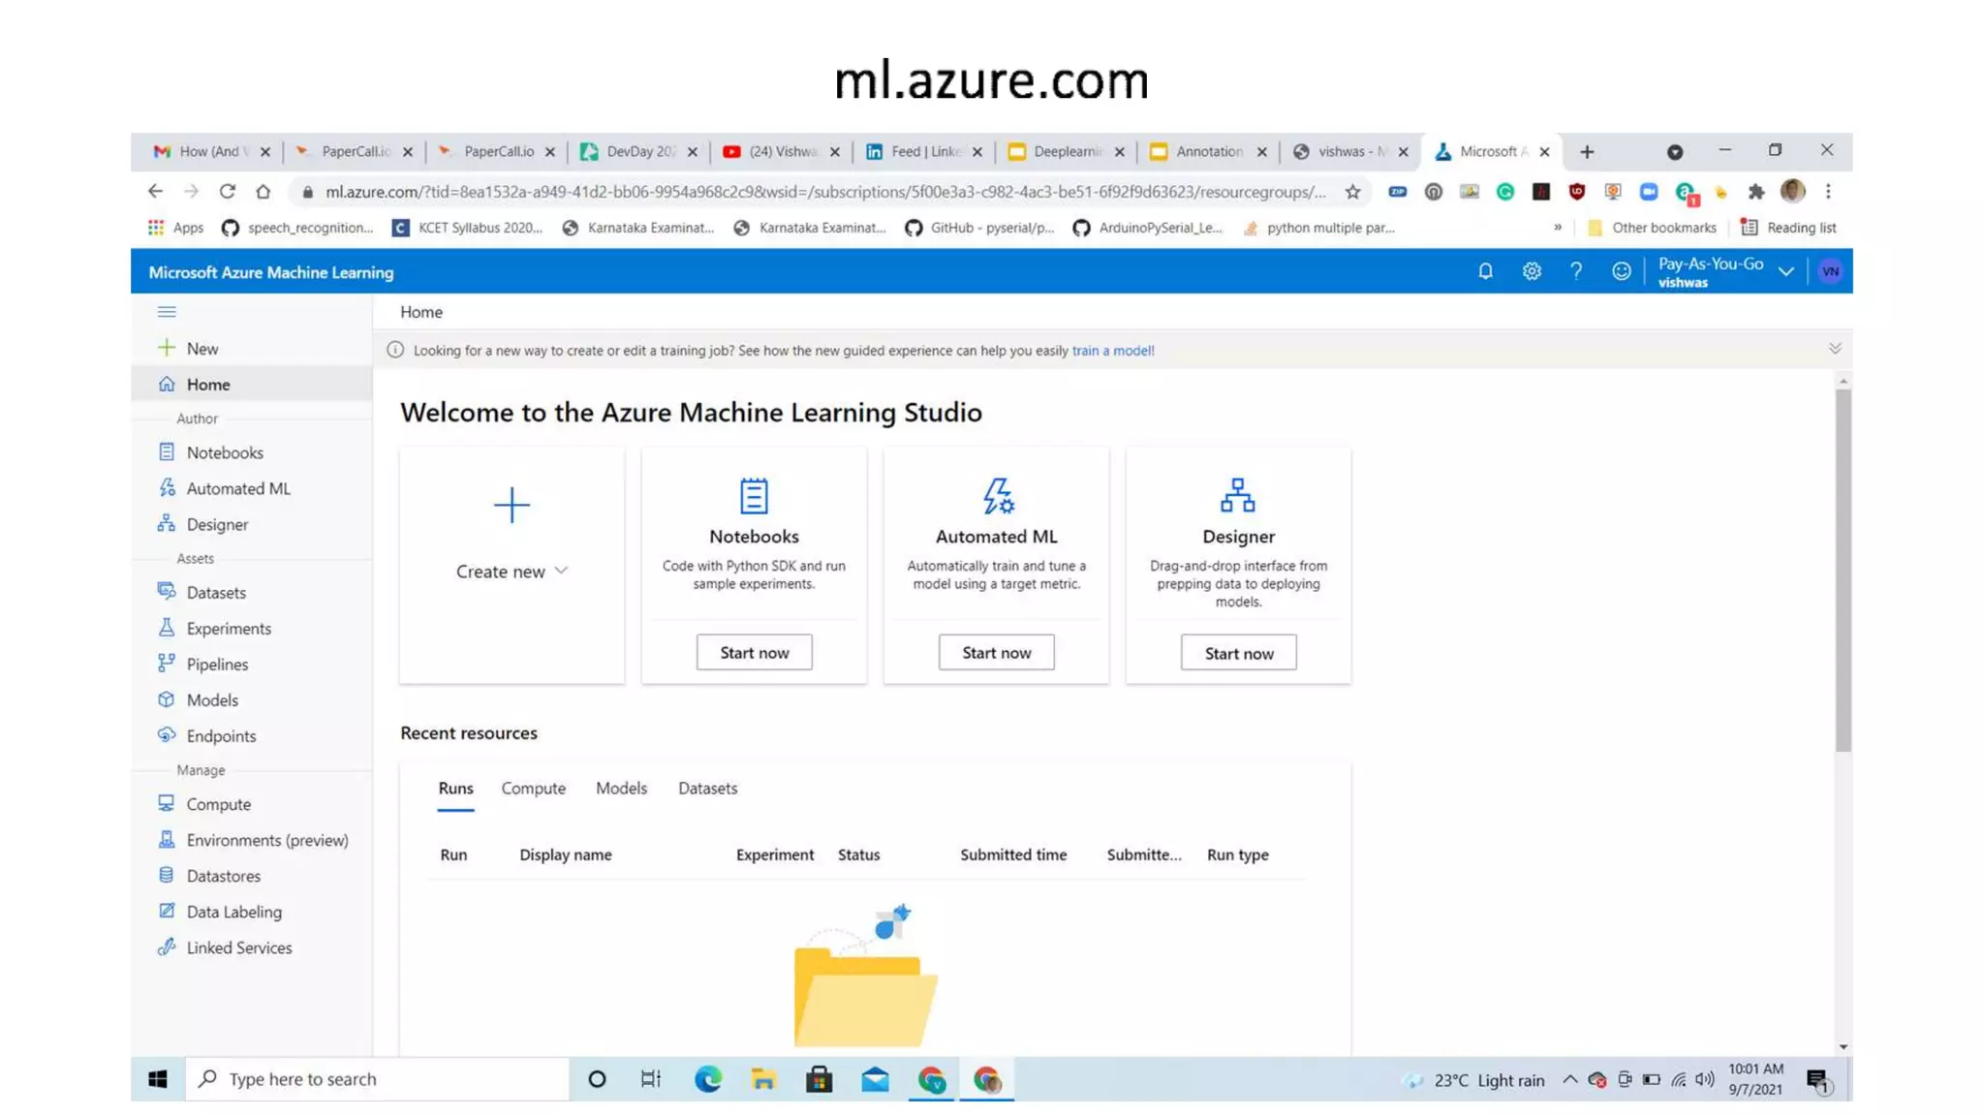This screenshot has height=1116, width=1984.
Task: Go to Pipelines in the sidebar
Action: tap(217, 664)
